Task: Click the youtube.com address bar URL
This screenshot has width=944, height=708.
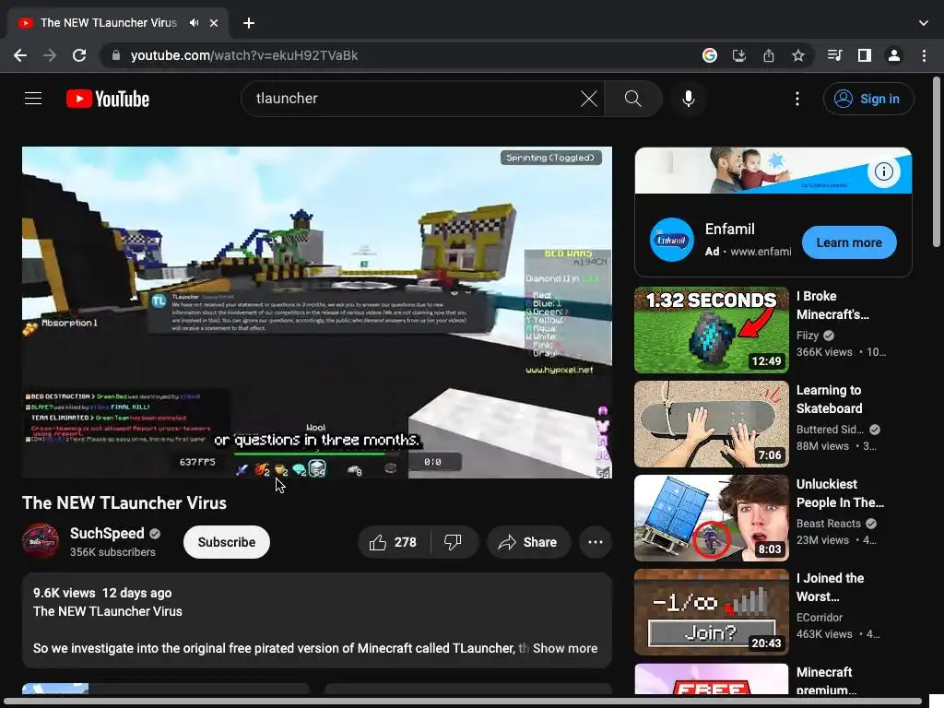Action: (x=244, y=55)
